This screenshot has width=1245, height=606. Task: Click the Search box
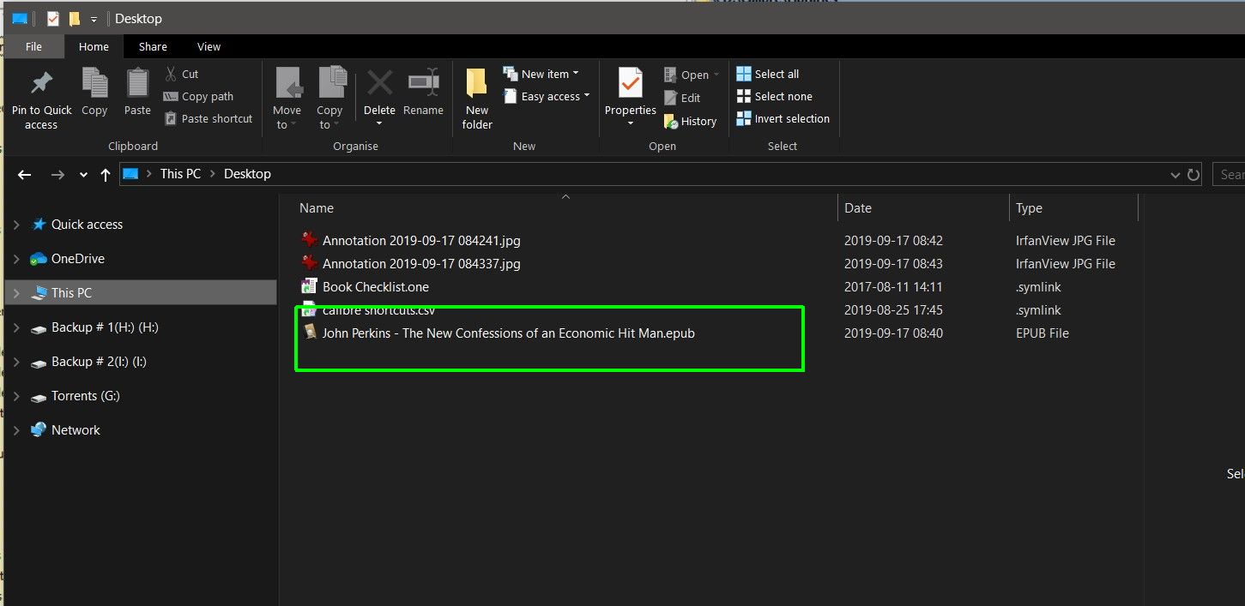(x=1230, y=174)
